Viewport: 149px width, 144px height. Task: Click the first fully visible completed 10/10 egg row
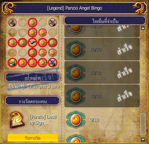point(102,49)
